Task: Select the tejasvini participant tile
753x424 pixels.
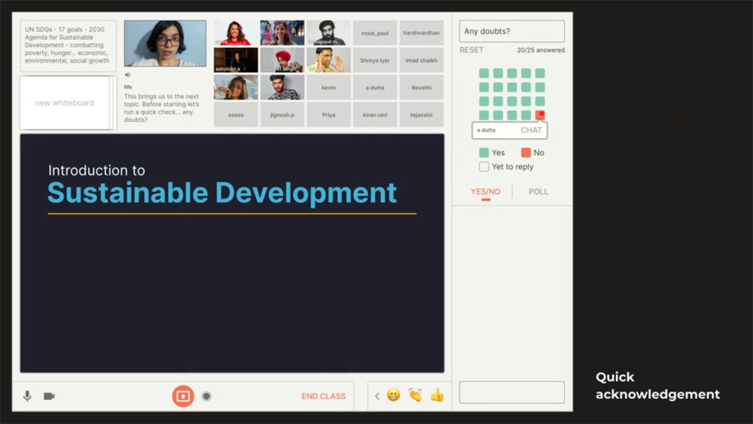Action: (x=422, y=115)
